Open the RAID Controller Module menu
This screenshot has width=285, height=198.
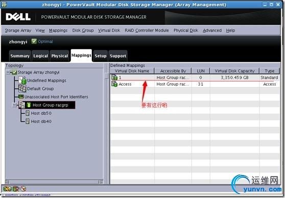(x=147, y=30)
